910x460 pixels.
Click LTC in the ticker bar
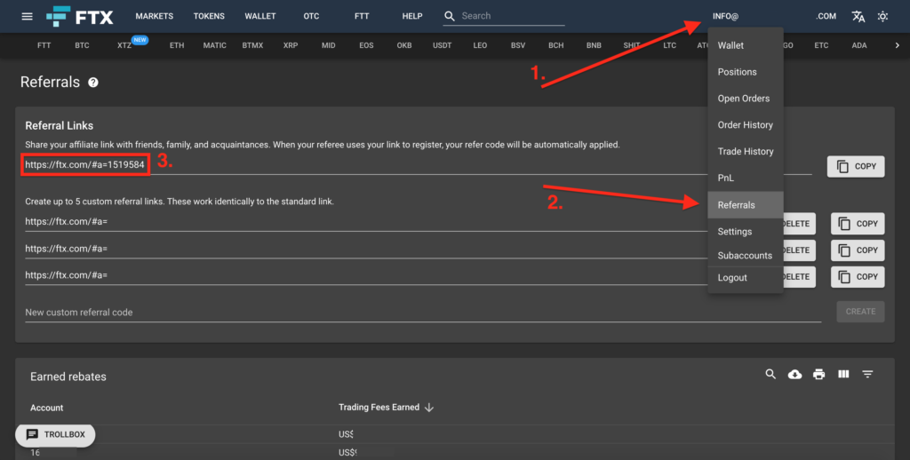(670, 45)
